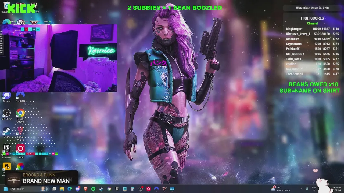Click the Twill_Ross high score row
This screenshot has height=193, width=344.
[312, 59]
